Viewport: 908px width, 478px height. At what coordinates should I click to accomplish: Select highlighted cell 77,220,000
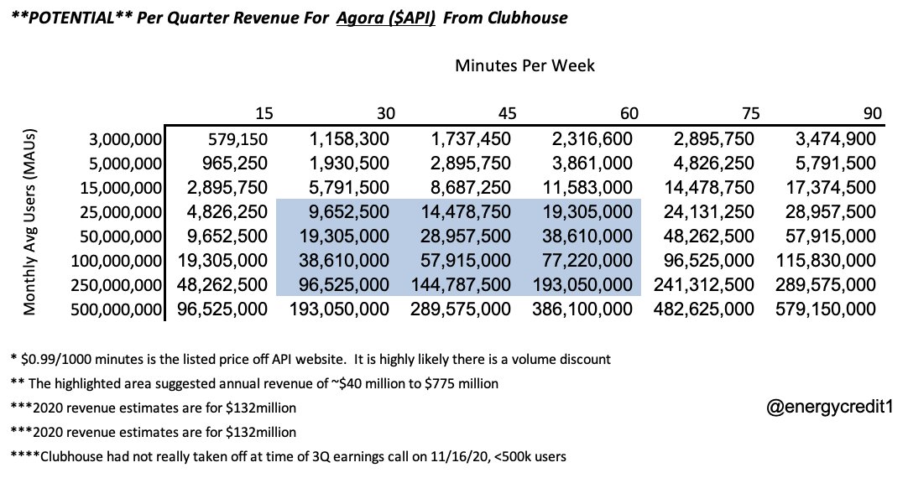click(x=587, y=261)
